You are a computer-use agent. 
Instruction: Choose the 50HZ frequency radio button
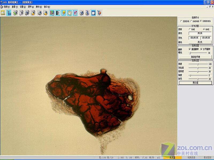[x=192, y=29]
